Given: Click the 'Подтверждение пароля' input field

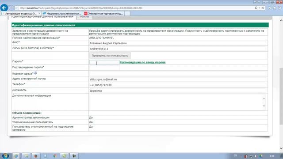Looking at the screenshot, I should (104, 68).
